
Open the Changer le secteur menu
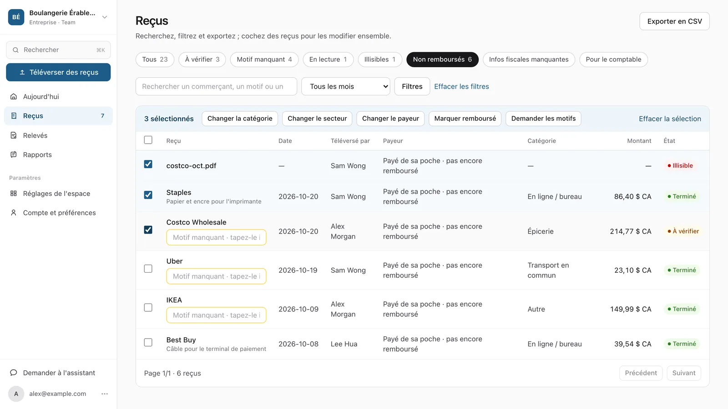(x=317, y=119)
